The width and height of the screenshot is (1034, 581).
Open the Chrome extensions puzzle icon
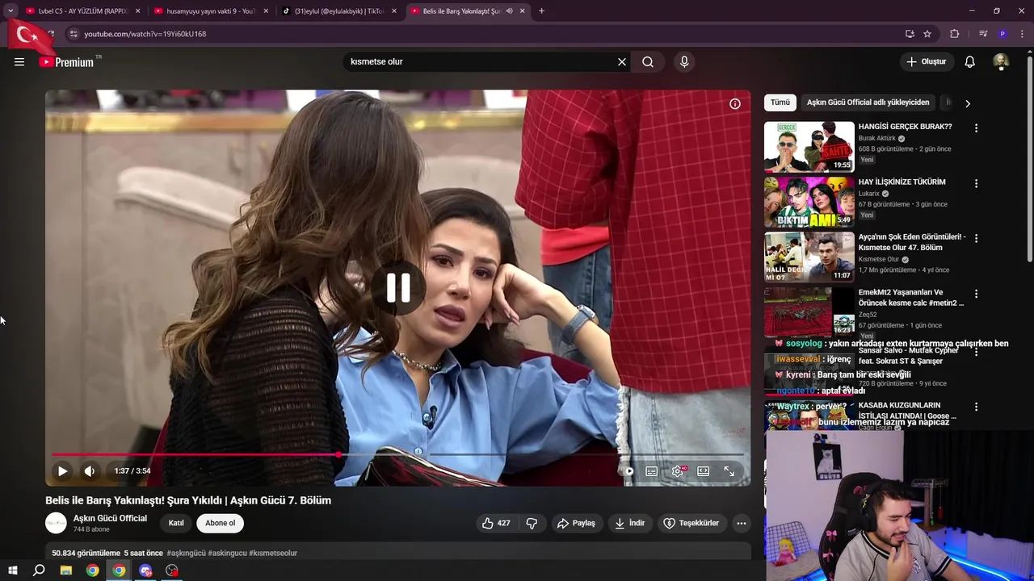coord(955,34)
